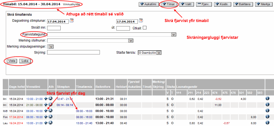274x126 pixels.
Task: Click plus icon on 19.04.2014 row
Action: (46, 123)
